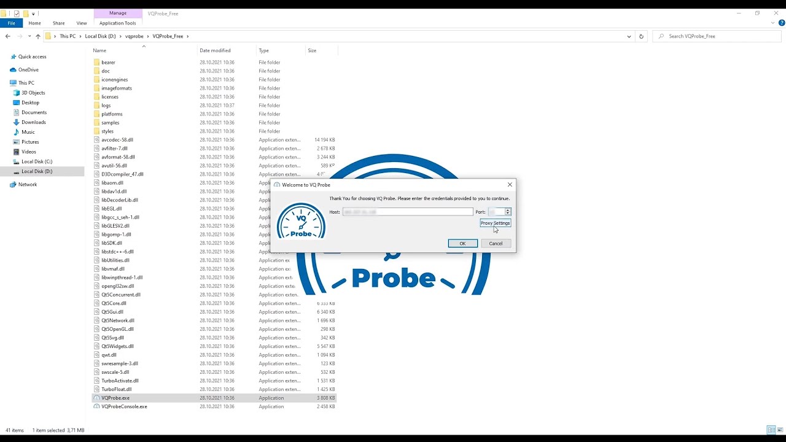This screenshot has width=786, height=442.
Task: Focus the Host input field
Action: click(x=408, y=212)
